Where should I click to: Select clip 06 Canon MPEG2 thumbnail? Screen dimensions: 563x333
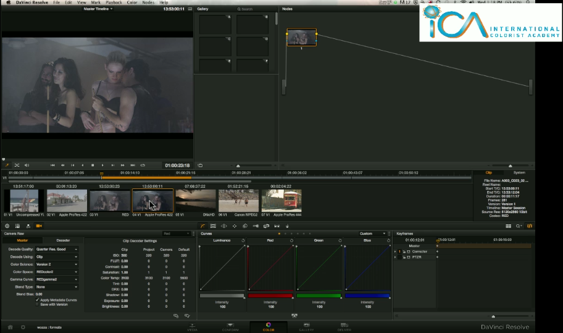pos(238,201)
